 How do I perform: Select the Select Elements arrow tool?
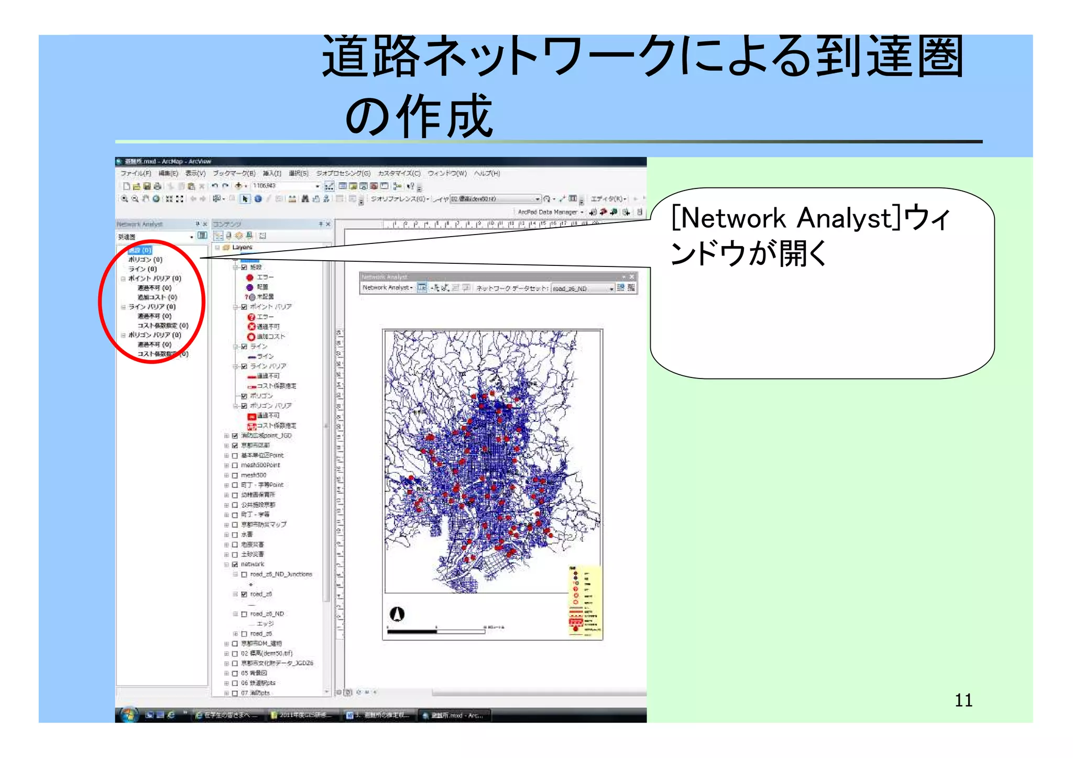point(245,199)
